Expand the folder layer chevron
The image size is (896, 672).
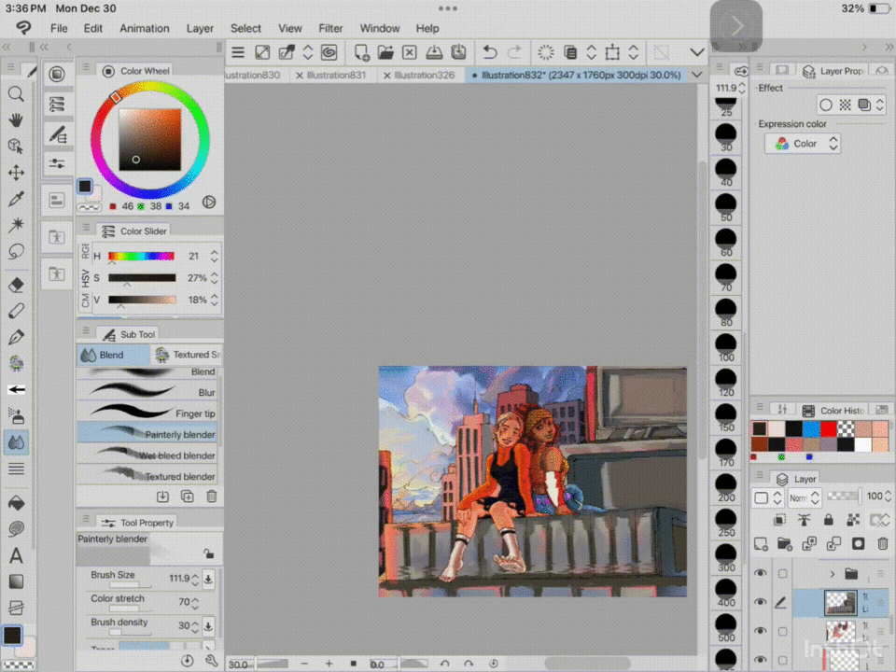(x=832, y=573)
